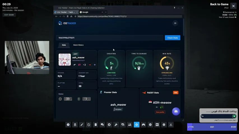Viewport: 239px width, 134px height.
Task: Open the clock timer icon in toolbar
Action: 89,125
